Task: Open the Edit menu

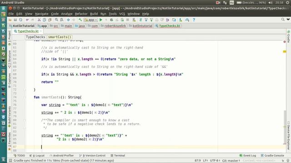Action: tap(19, 14)
